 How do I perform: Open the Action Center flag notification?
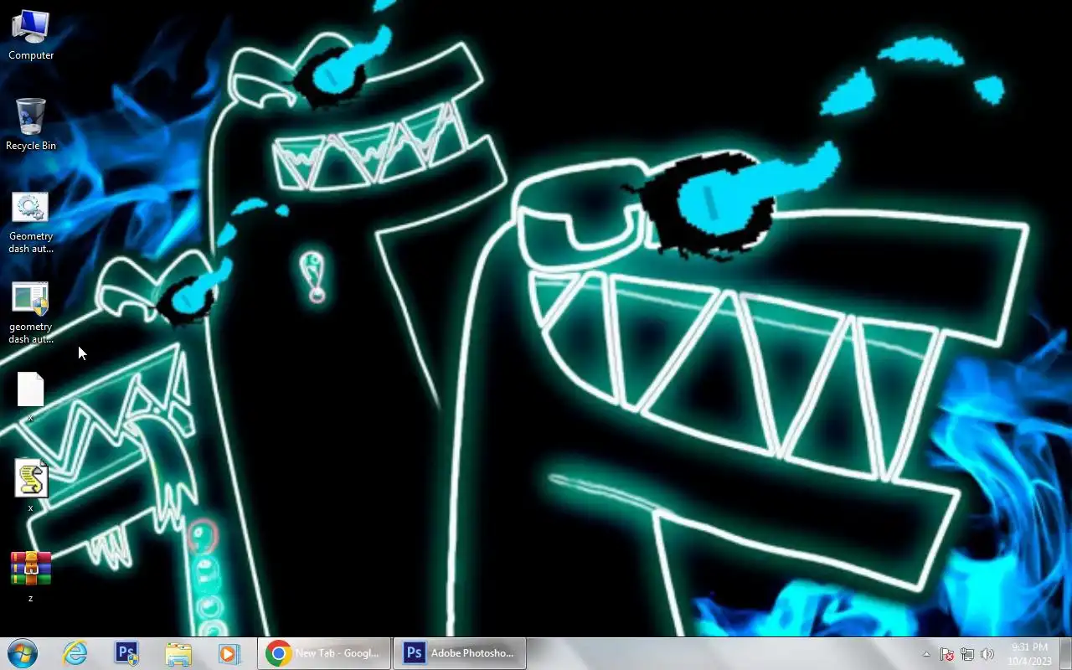pyautogui.click(x=947, y=654)
